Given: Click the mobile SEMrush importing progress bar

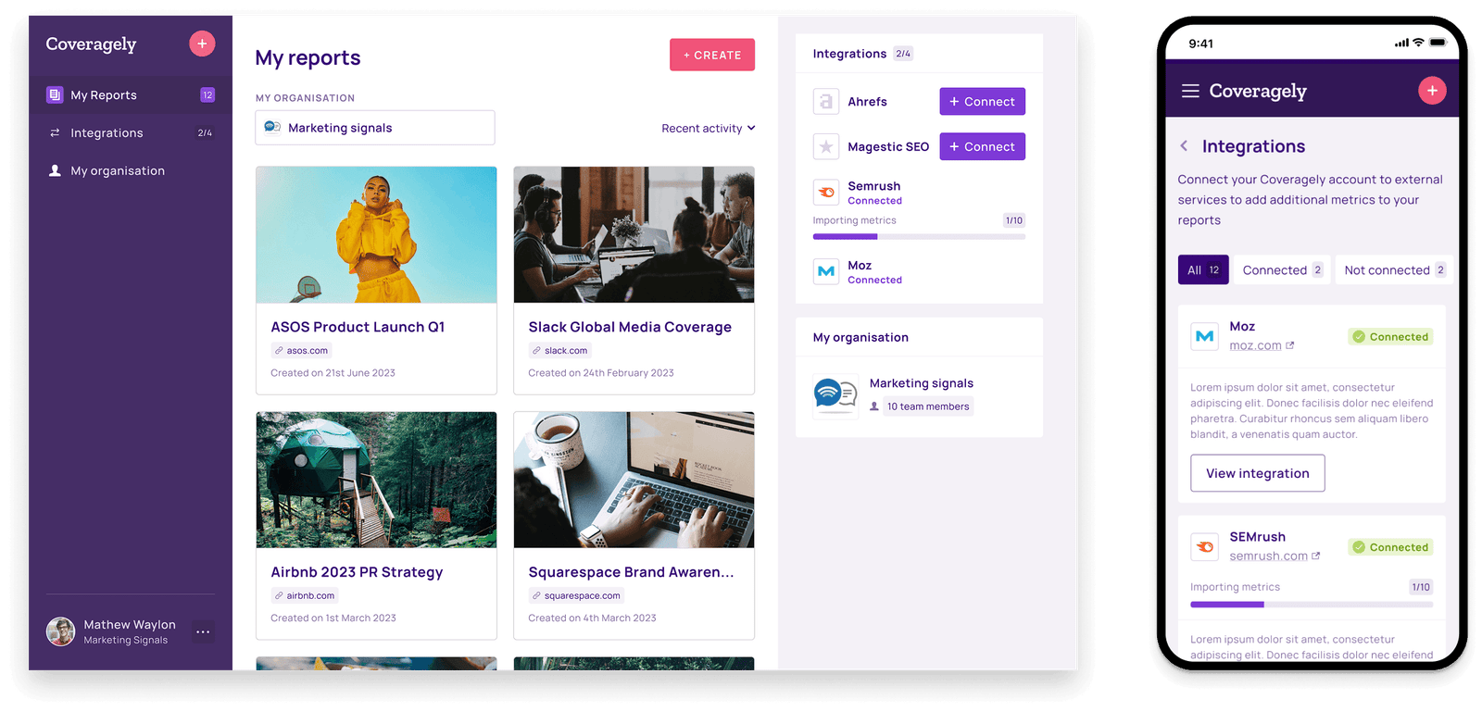Looking at the screenshot, I should point(1312,605).
